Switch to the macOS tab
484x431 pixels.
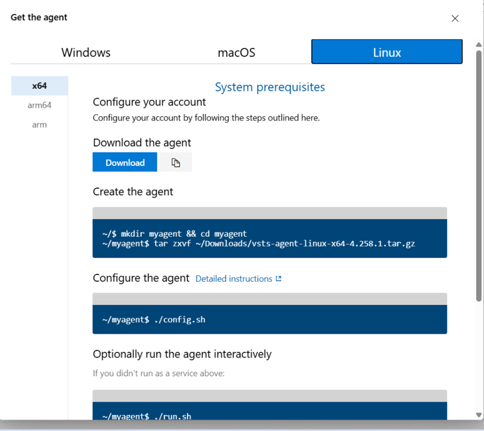click(x=236, y=53)
